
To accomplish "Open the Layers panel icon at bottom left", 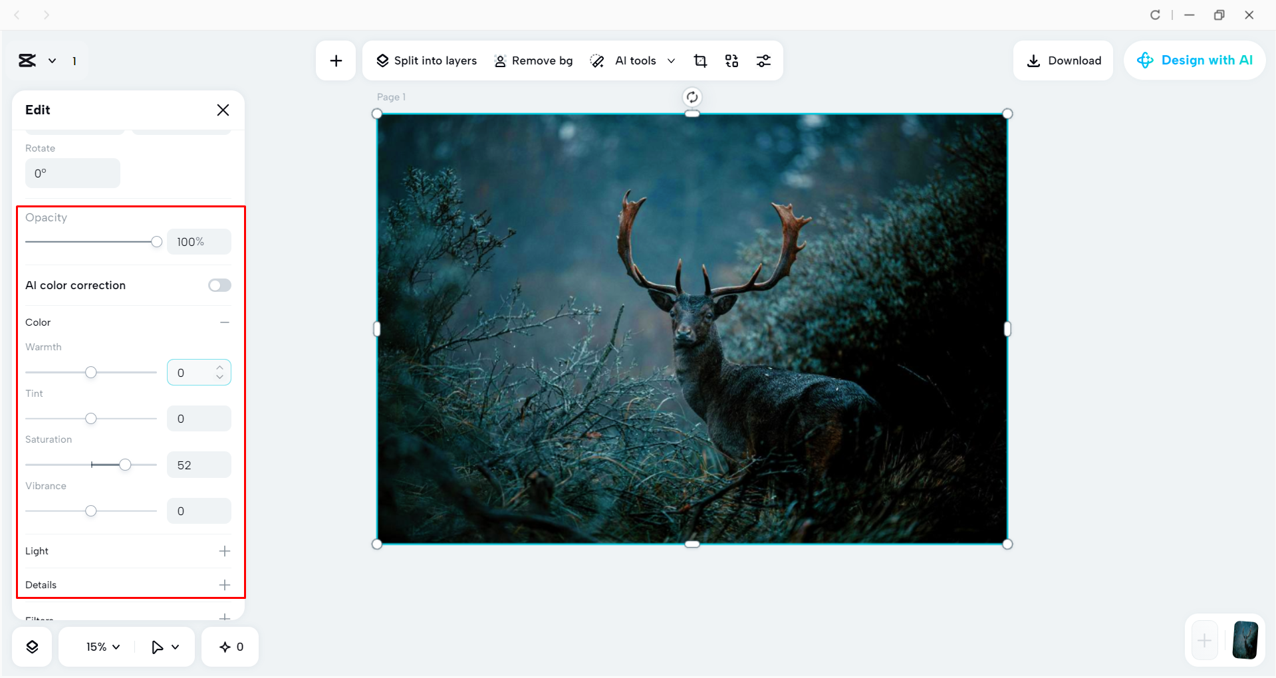I will 31,646.
